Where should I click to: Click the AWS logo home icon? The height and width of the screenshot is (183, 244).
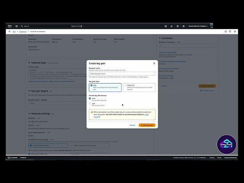pos(10,26)
